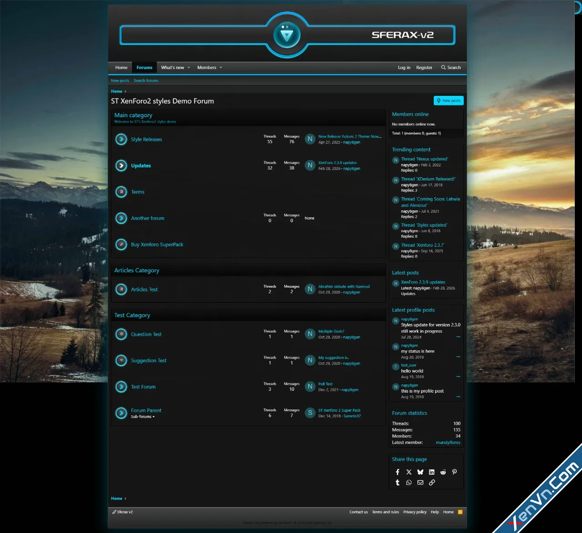Share this page on LinkedIn
The image size is (582, 533).
point(431,472)
